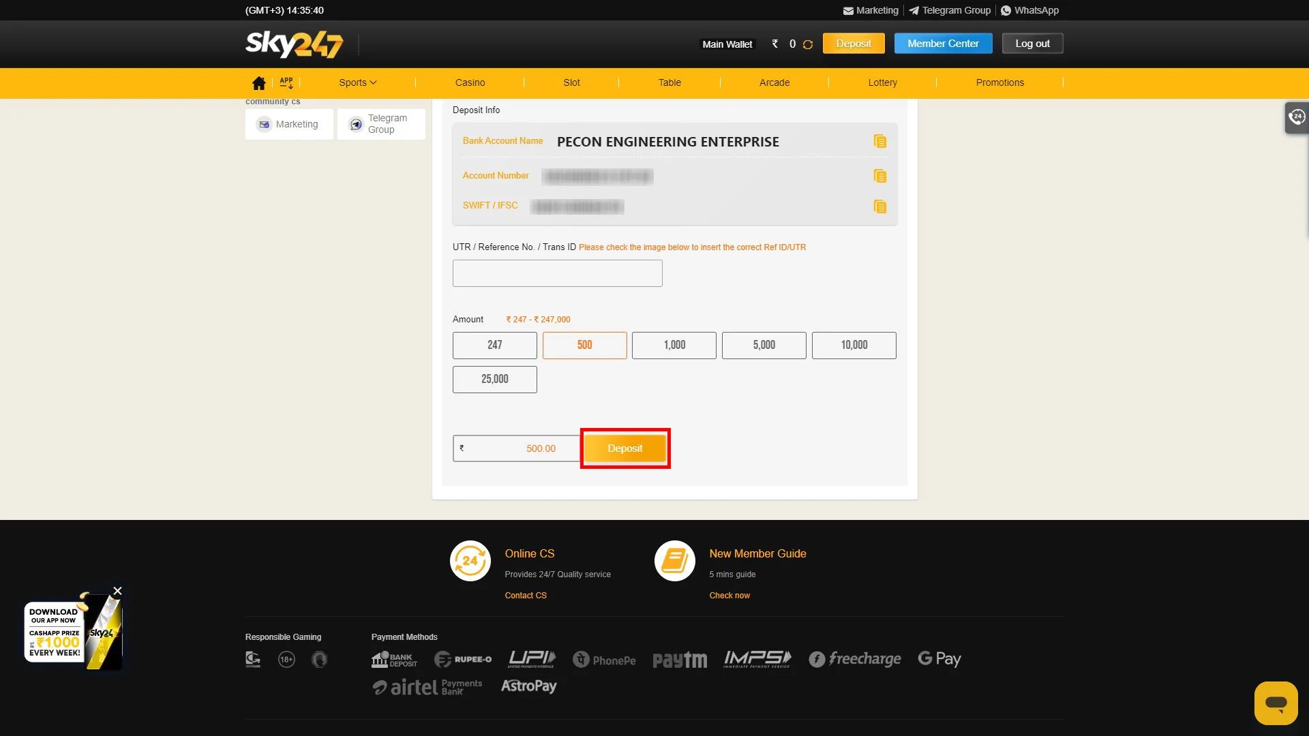The width and height of the screenshot is (1309, 736).
Task: Click the copy icon for Bank Account Name
Action: [880, 141]
